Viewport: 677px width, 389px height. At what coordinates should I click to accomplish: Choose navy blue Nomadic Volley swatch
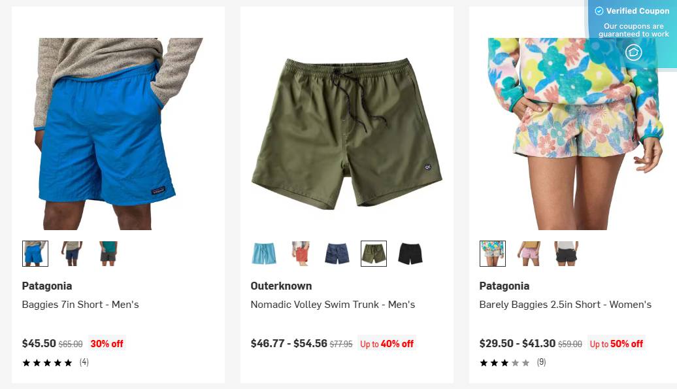337,254
